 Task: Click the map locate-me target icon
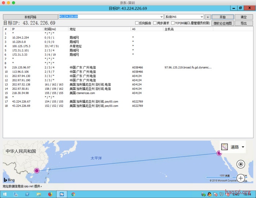[x=241, y=164]
